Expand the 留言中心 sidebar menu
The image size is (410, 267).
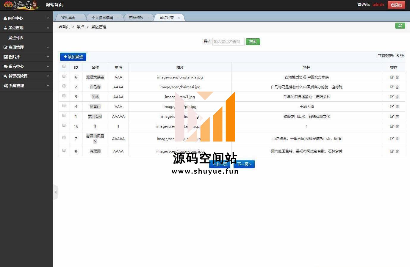26,66
